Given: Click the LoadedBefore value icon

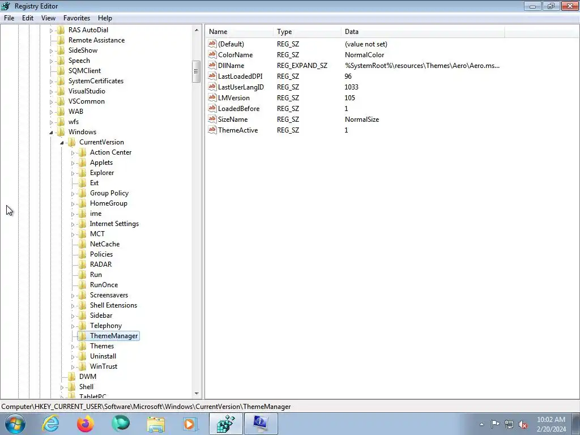Looking at the screenshot, I should tap(212, 108).
